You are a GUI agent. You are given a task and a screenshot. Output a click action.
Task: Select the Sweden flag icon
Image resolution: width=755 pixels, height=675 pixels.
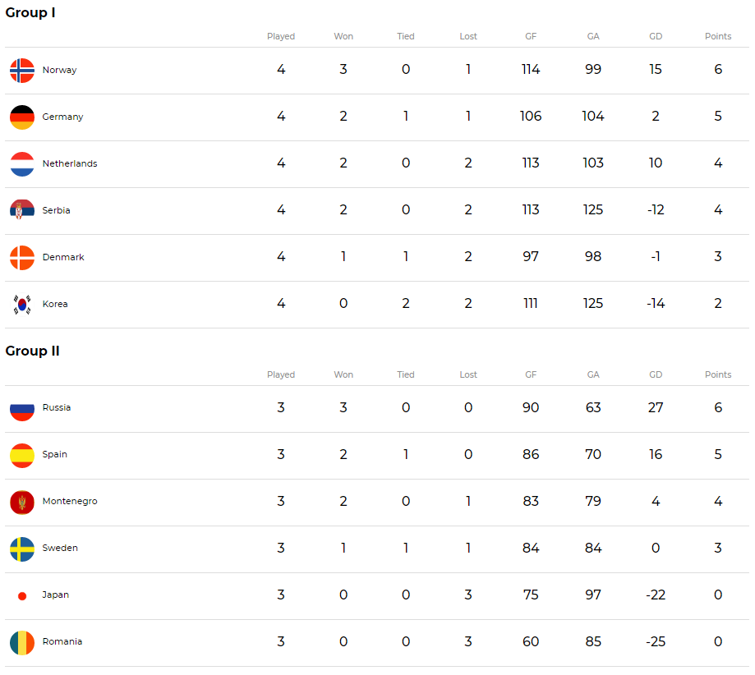tap(22, 549)
